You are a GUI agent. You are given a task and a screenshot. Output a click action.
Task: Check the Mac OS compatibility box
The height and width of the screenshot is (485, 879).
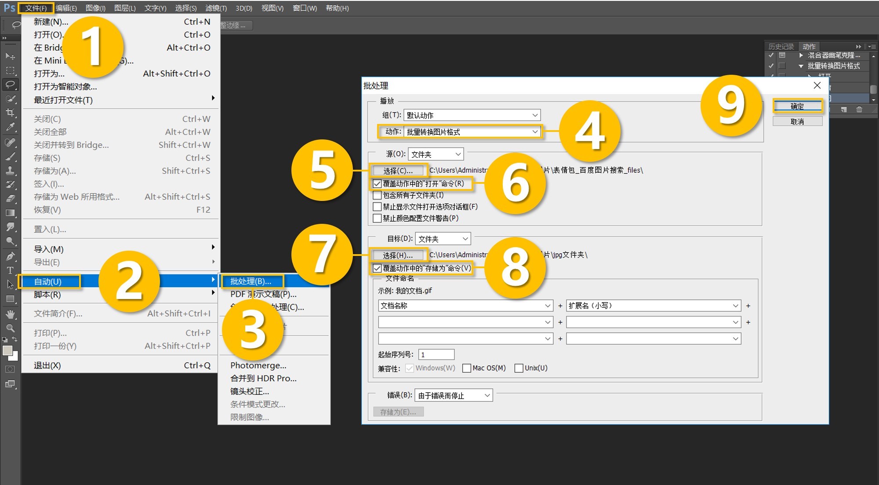point(467,368)
